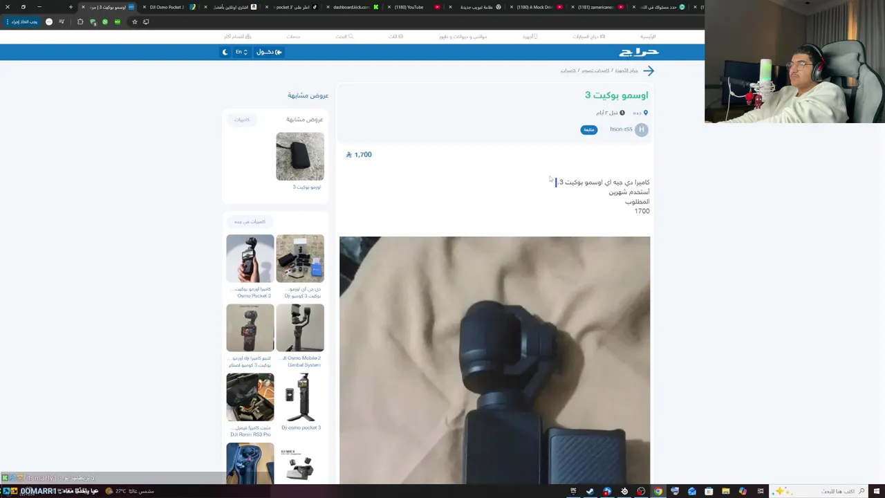Open Osmo Mobile 2 Gimbal System thumbnail

click(x=300, y=328)
